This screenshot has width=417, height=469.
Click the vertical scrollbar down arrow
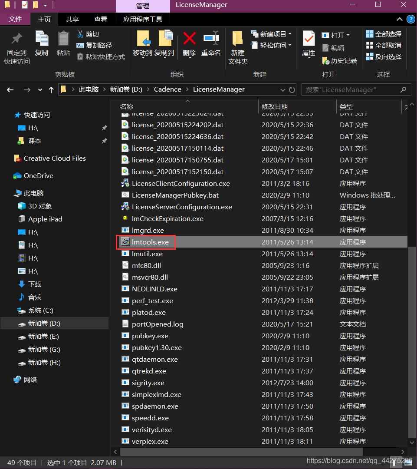(412, 443)
